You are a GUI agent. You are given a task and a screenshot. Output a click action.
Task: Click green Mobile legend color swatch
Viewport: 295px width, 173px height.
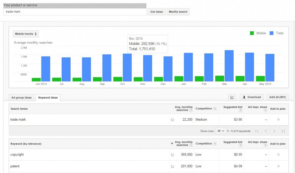(252, 33)
